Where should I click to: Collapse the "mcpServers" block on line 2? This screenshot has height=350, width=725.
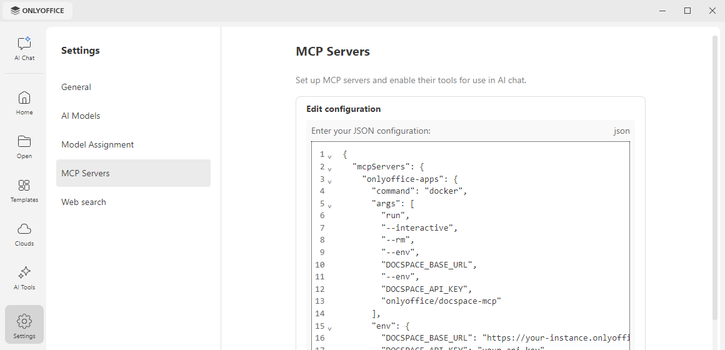click(x=329, y=169)
